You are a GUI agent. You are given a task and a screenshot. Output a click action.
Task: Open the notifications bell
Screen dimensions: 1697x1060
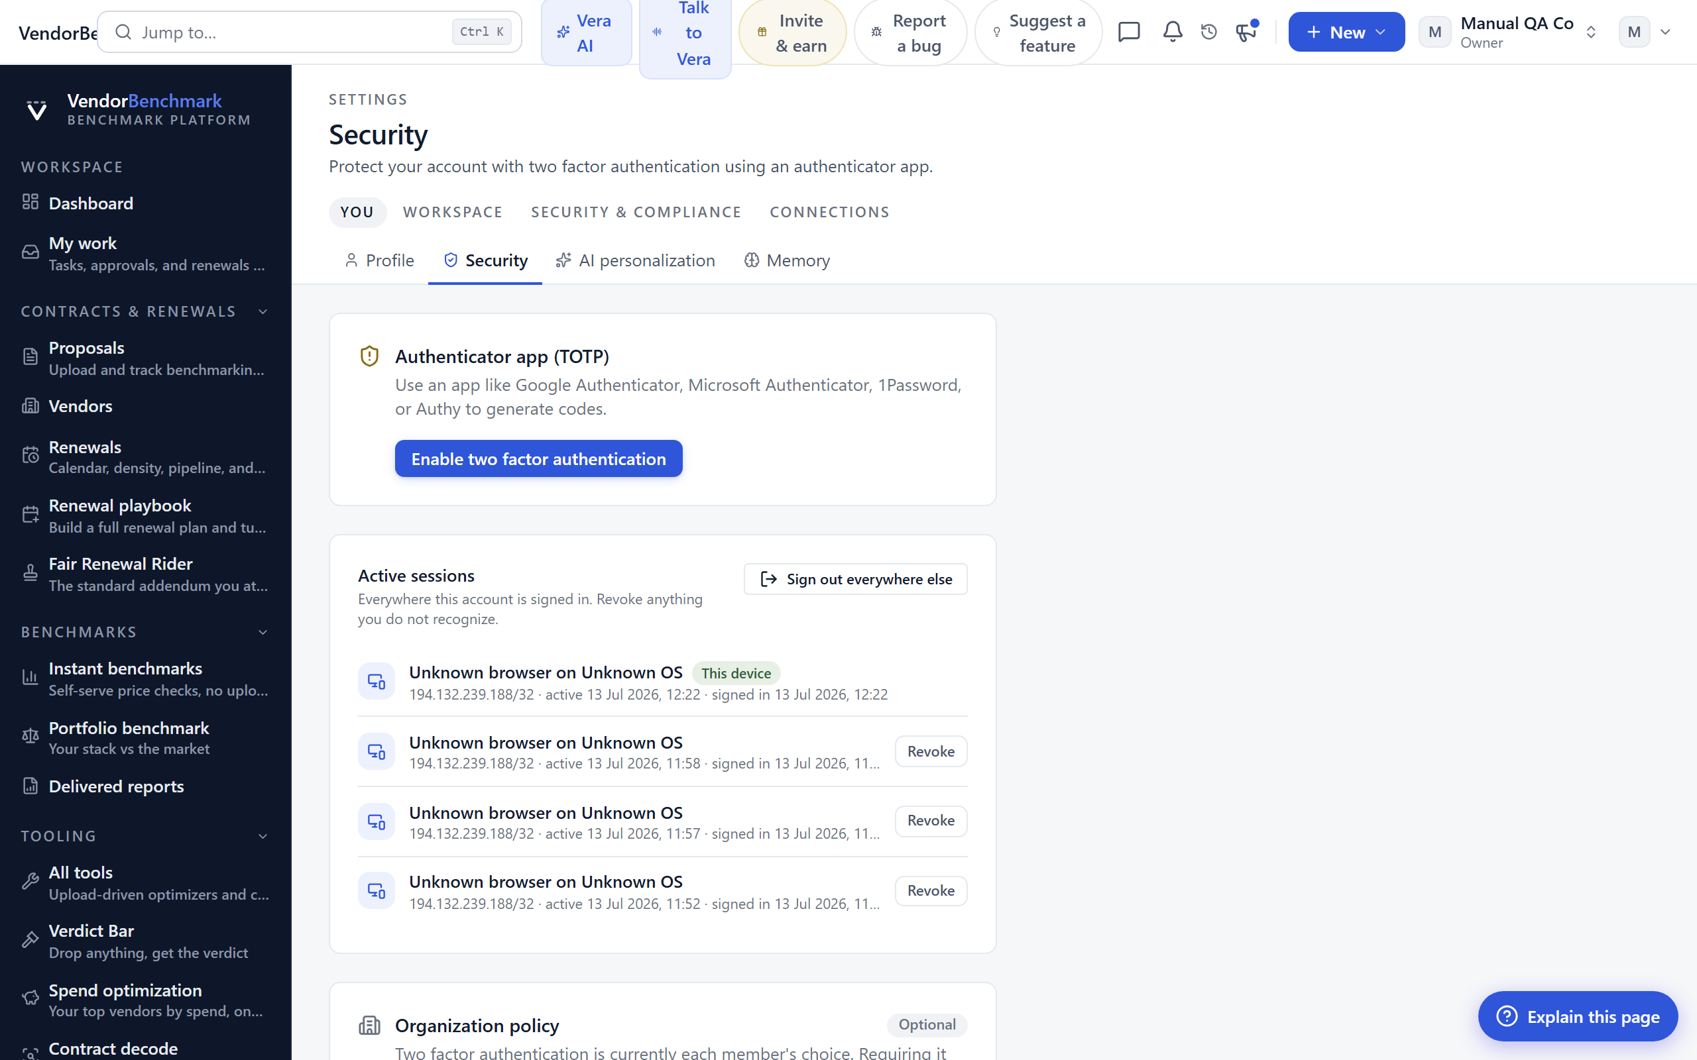click(x=1173, y=32)
